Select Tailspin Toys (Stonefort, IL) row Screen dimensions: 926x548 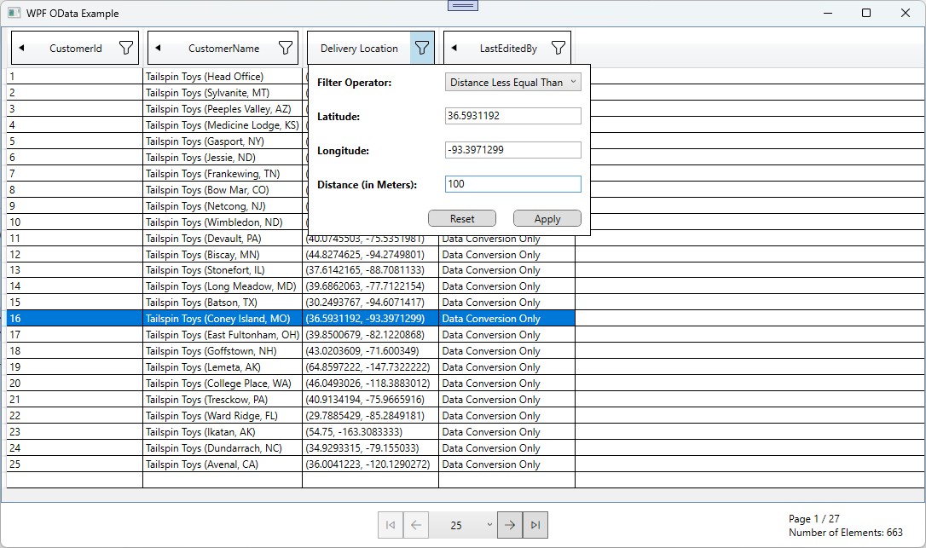point(205,270)
